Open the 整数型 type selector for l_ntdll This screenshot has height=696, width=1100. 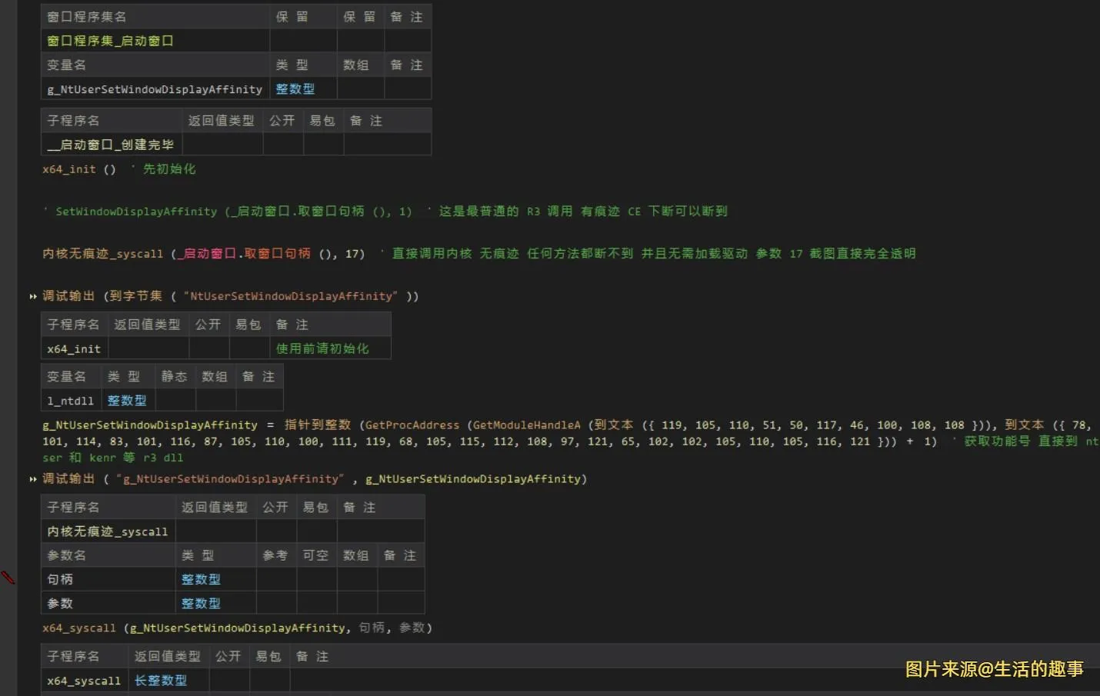126,400
